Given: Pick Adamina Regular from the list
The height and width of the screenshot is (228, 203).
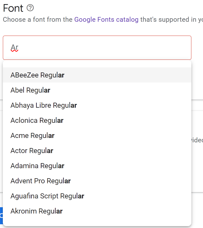Looking at the screenshot, I should tap(37, 166).
